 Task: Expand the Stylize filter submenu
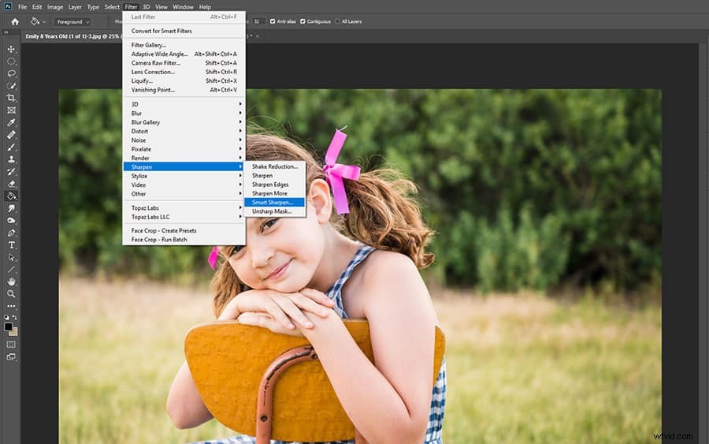(x=184, y=176)
